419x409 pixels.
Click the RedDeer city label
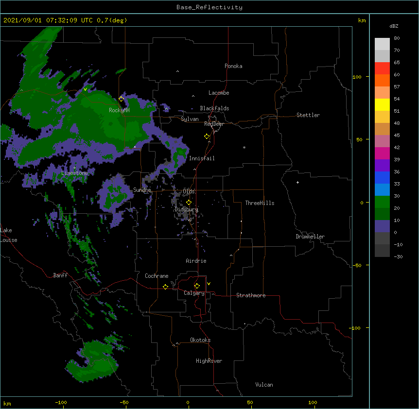point(214,124)
